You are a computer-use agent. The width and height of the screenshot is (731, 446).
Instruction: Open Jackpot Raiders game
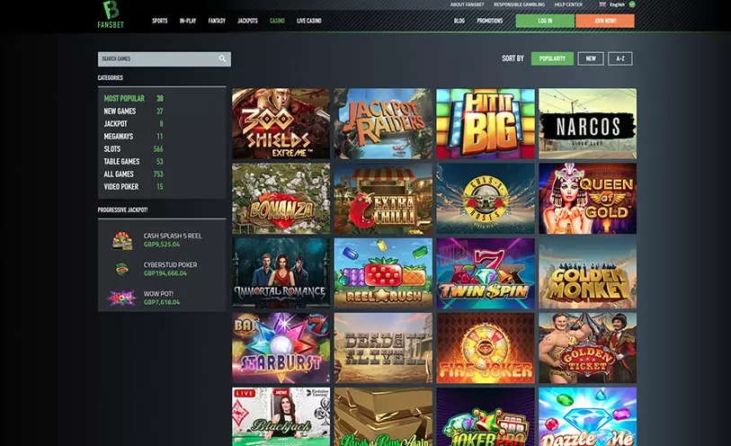click(x=383, y=123)
